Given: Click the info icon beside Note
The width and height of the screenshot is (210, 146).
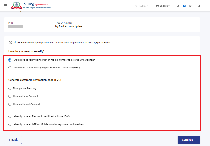Looking at the screenshot, I should coord(10,42).
